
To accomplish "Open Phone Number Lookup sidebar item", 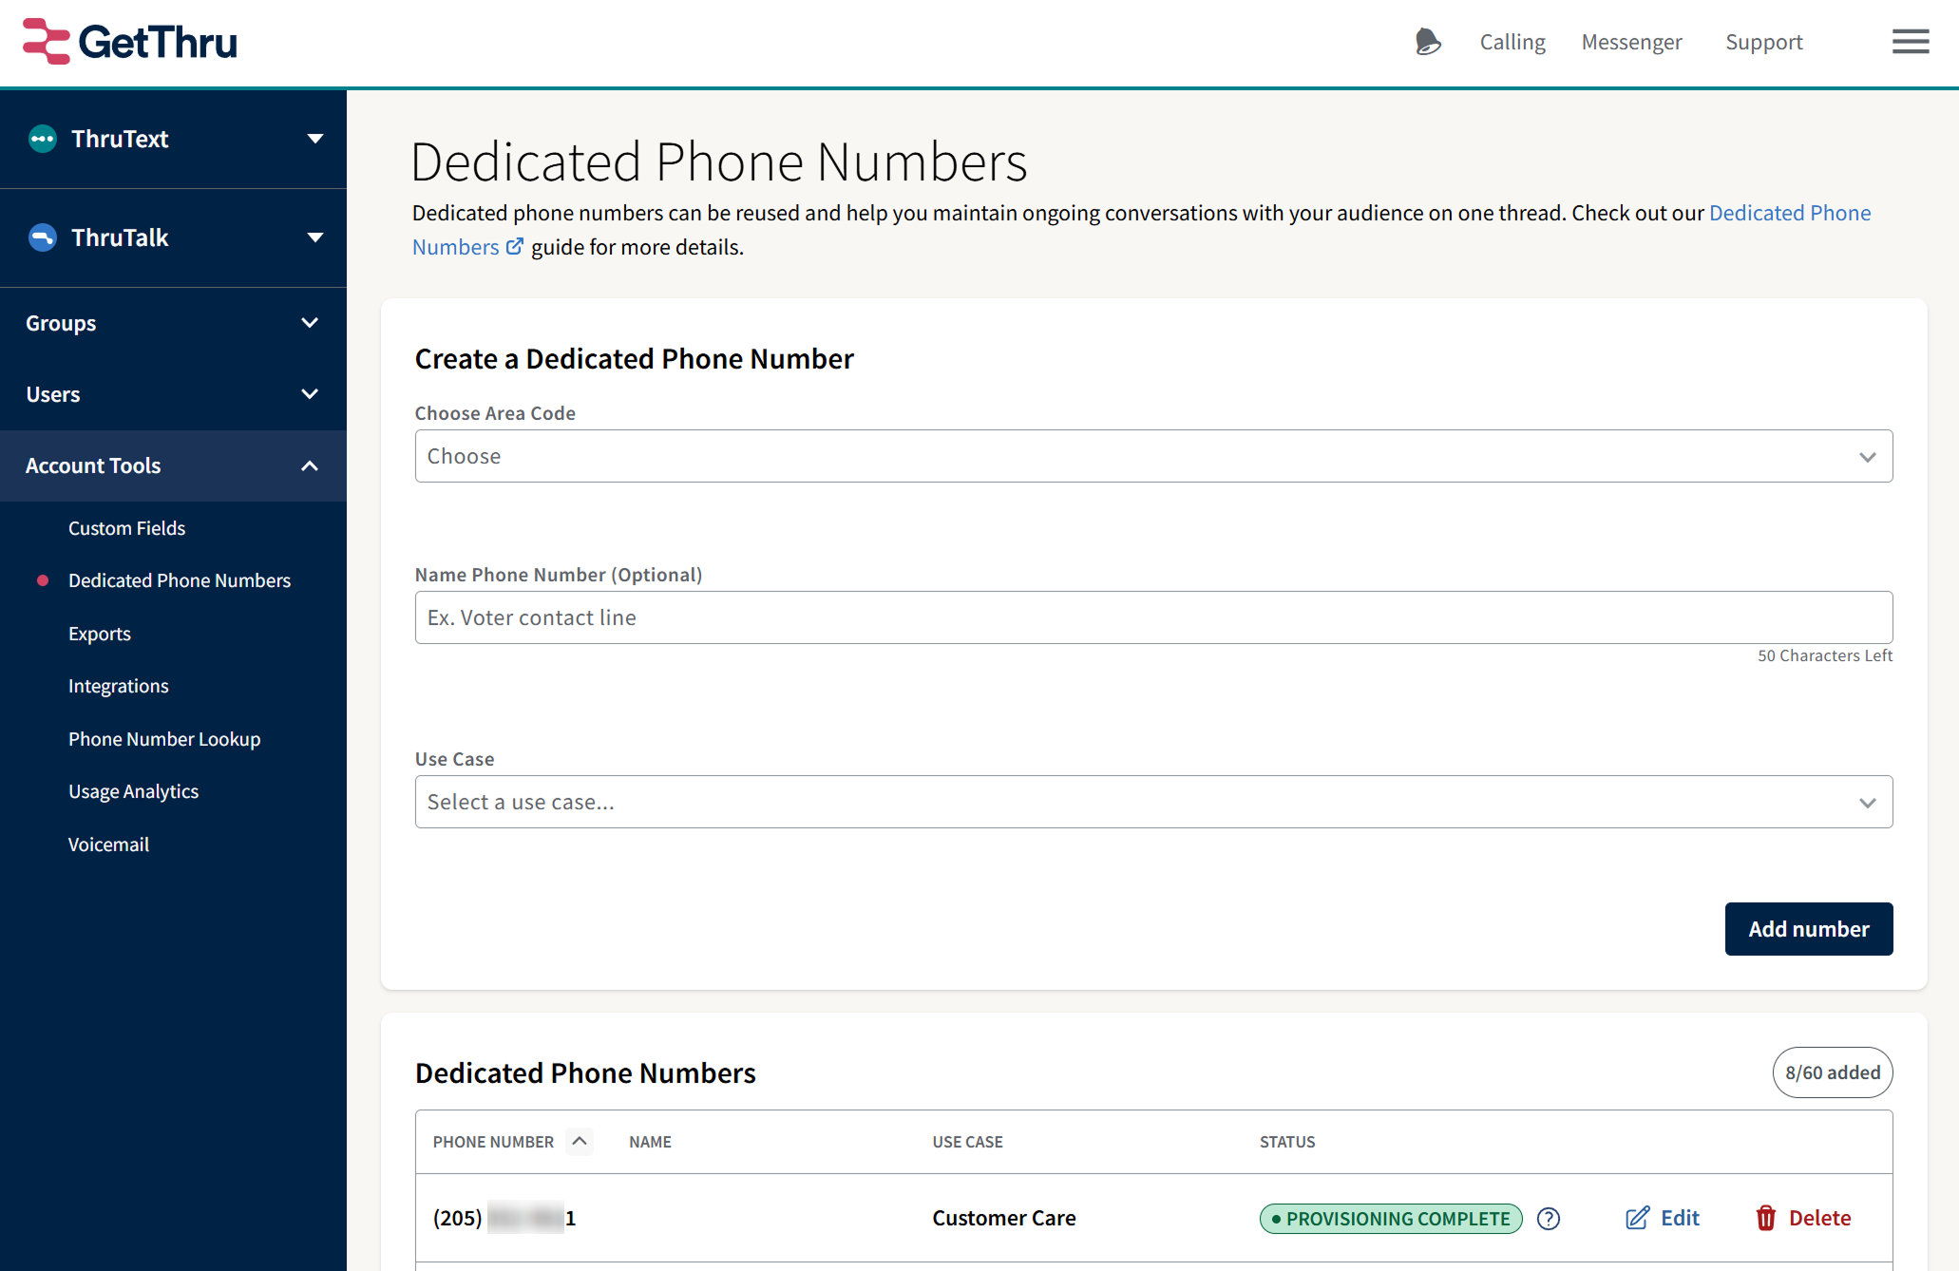I will click(x=164, y=739).
